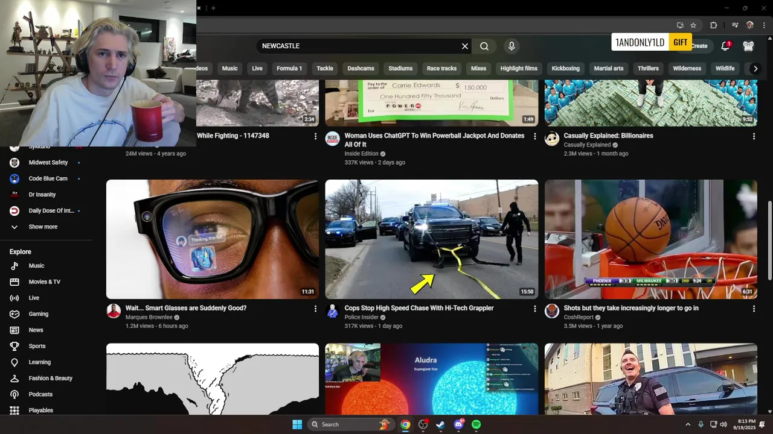
Task: Open more options for basketball Shots video
Action: click(754, 309)
